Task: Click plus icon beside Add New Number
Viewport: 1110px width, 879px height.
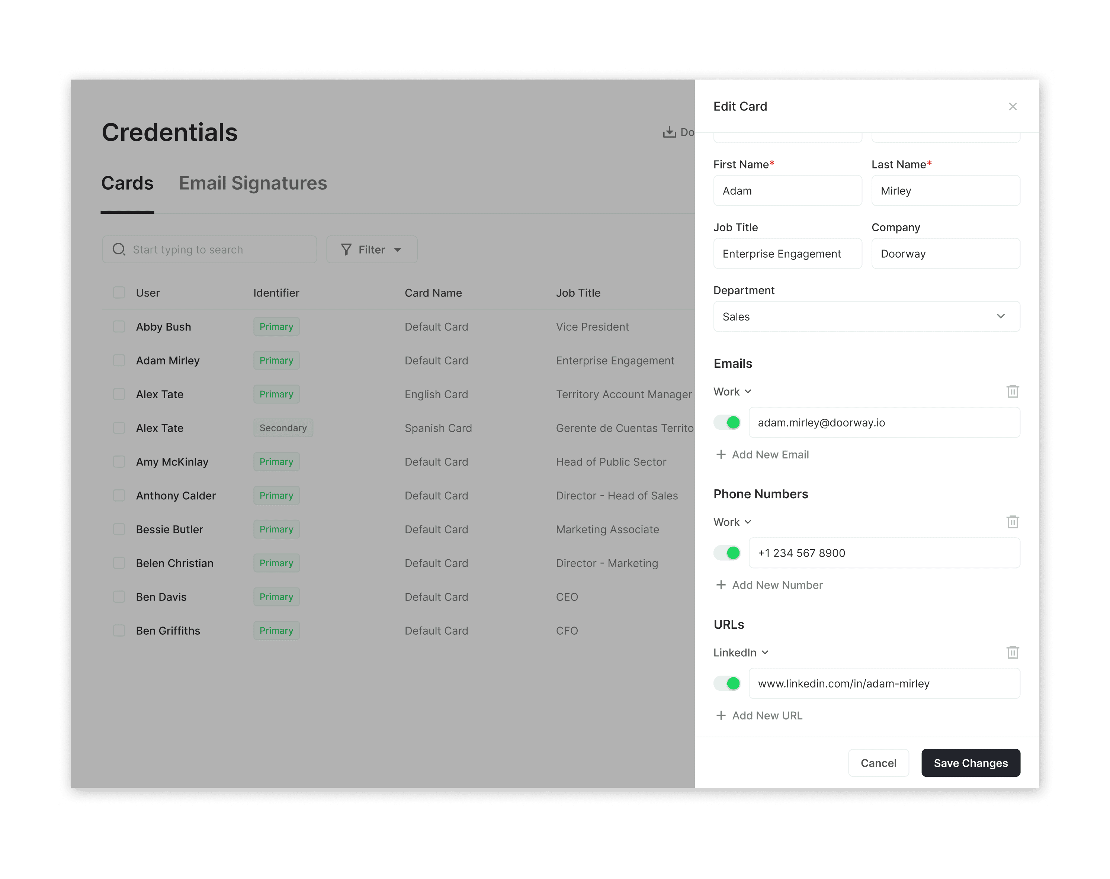Action: (721, 585)
